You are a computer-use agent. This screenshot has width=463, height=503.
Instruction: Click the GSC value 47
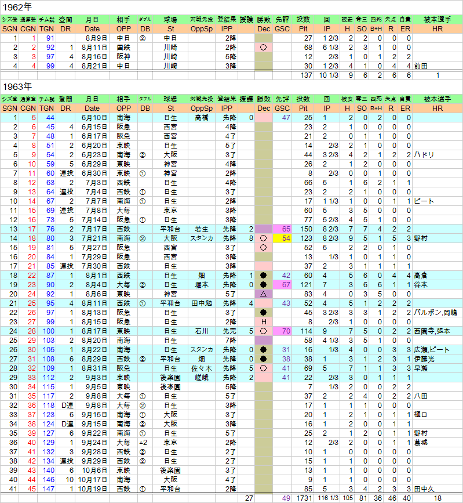[x=282, y=118]
